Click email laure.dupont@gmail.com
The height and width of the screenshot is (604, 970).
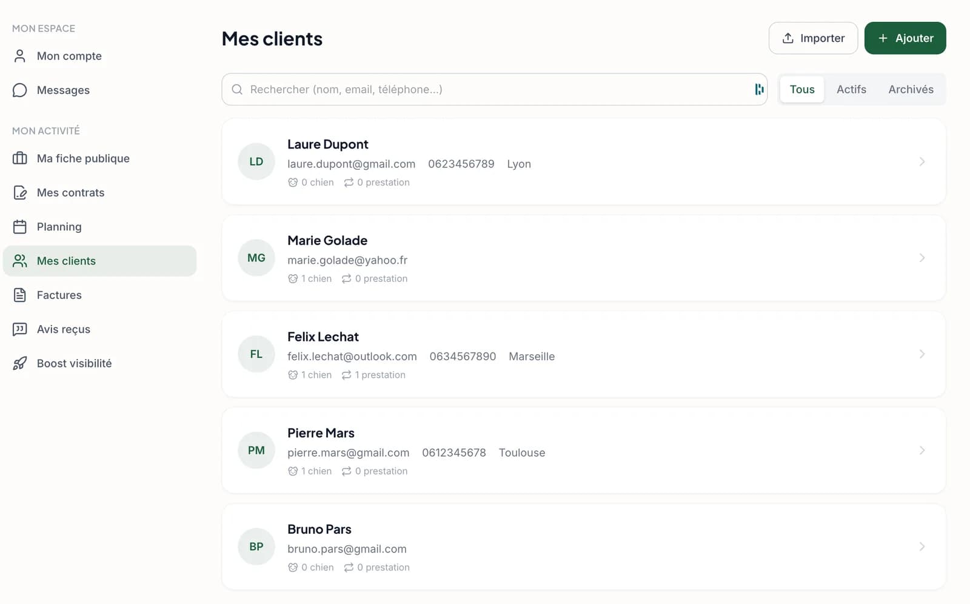tap(352, 164)
